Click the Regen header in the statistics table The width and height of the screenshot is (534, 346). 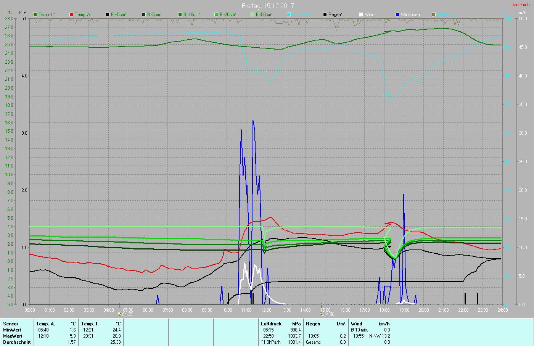(313, 324)
